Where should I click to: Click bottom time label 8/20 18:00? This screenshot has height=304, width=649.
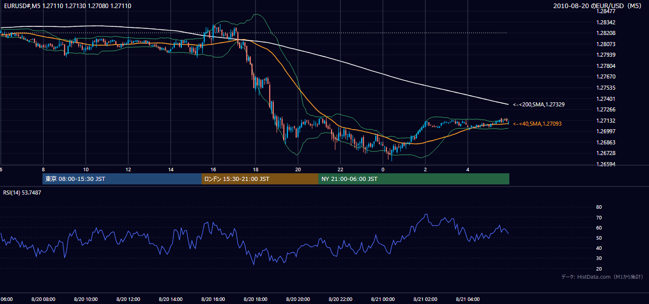255,299
